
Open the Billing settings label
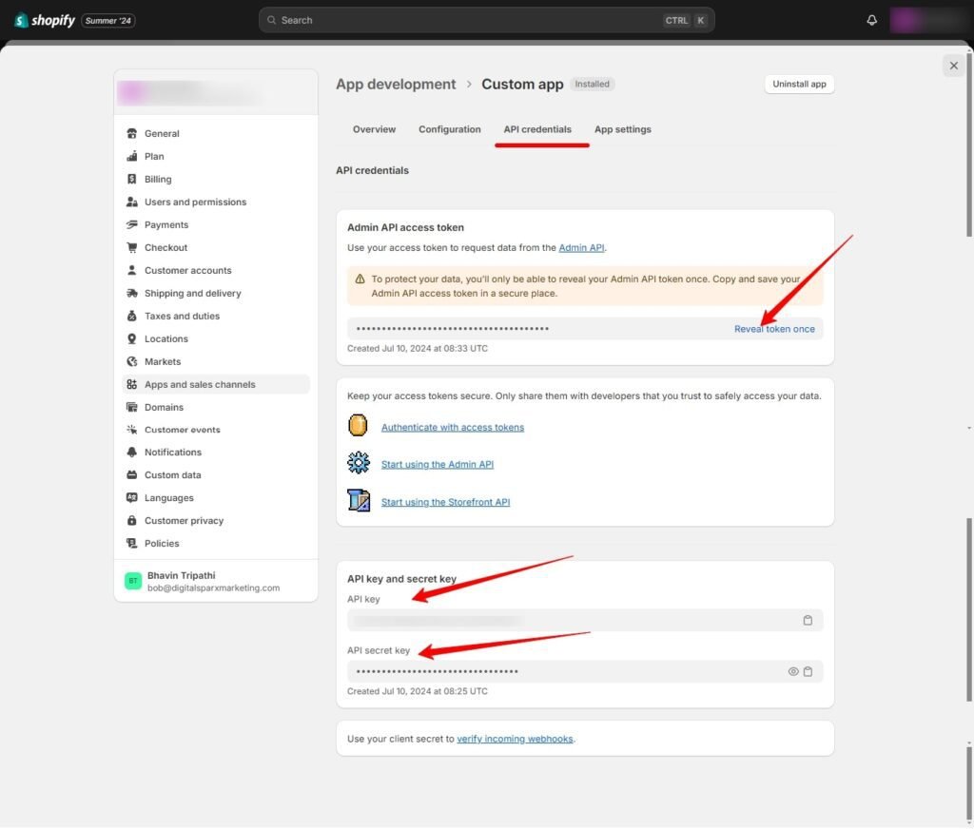point(159,179)
